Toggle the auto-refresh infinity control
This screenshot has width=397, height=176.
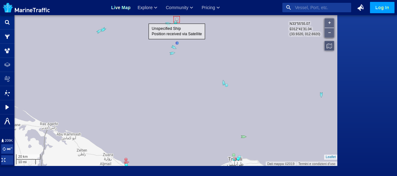pyautogui.click(x=7, y=149)
